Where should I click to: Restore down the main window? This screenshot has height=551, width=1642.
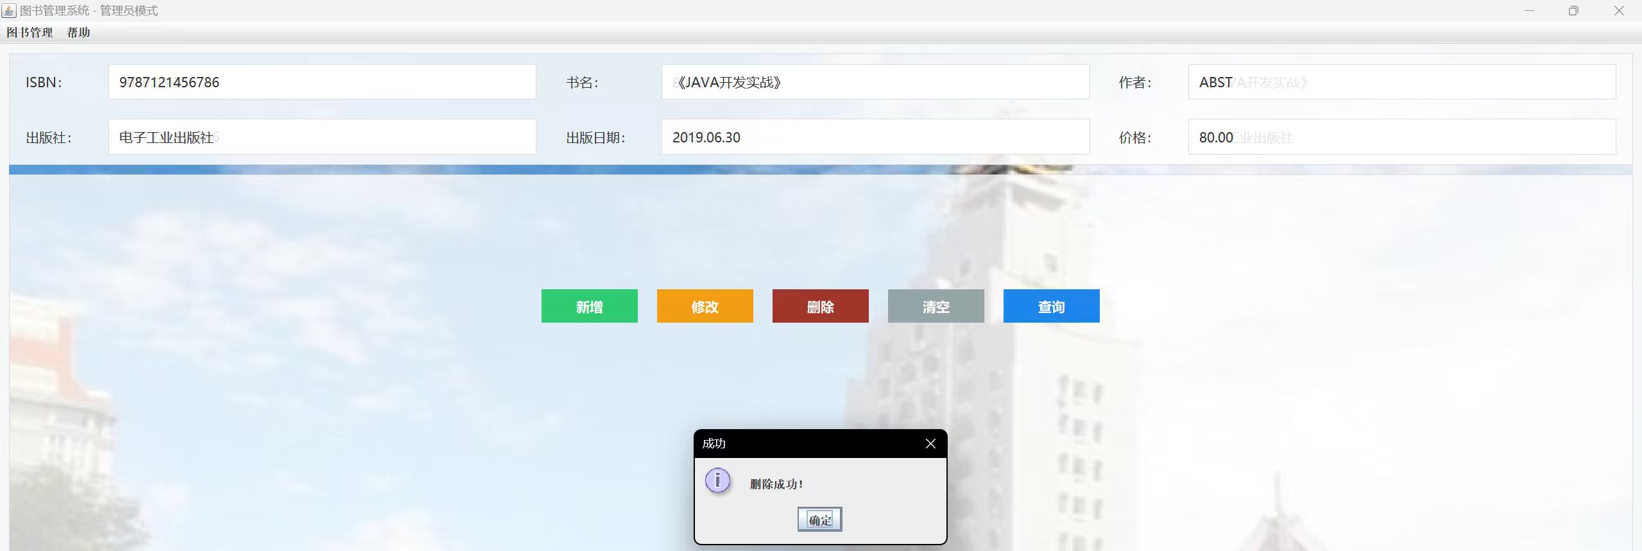coord(1573,11)
